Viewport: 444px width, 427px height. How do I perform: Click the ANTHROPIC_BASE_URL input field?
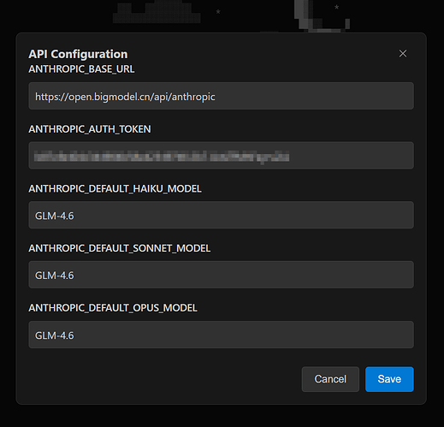[x=221, y=96]
